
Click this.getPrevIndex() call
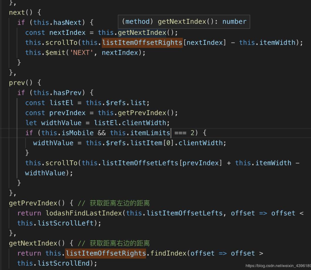point(136,113)
